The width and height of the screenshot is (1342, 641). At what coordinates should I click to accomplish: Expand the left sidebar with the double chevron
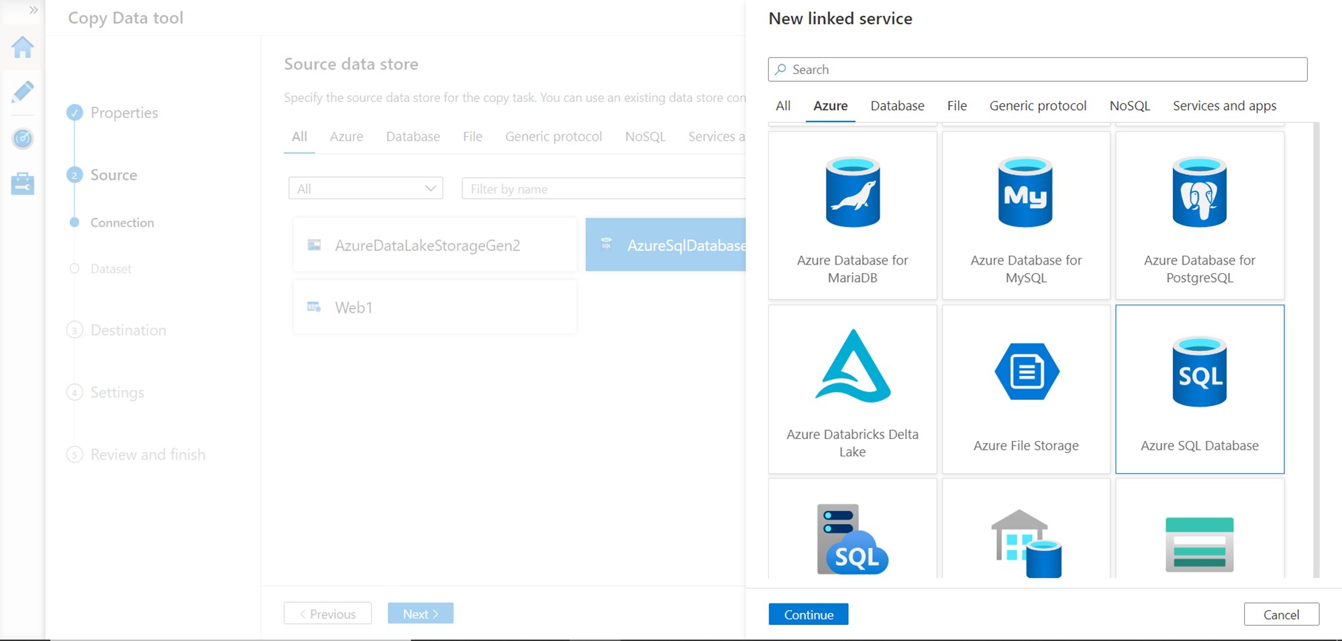pyautogui.click(x=34, y=10)
